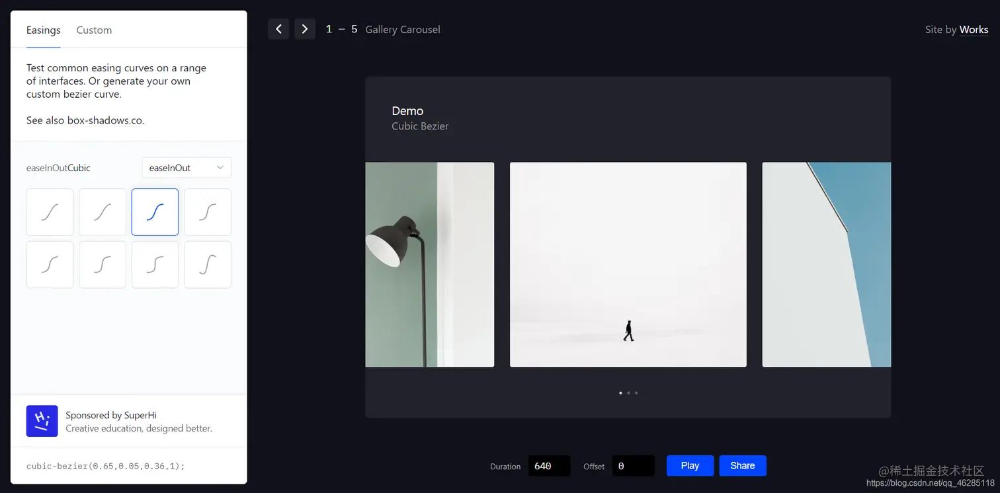1000x493 pixels.
Task: Select the second easing curve tile in the bottom row
Action: [x=103, y=264]
